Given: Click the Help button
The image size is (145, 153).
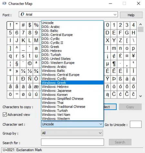Looking at the screenshot, I should click(131, 15).
